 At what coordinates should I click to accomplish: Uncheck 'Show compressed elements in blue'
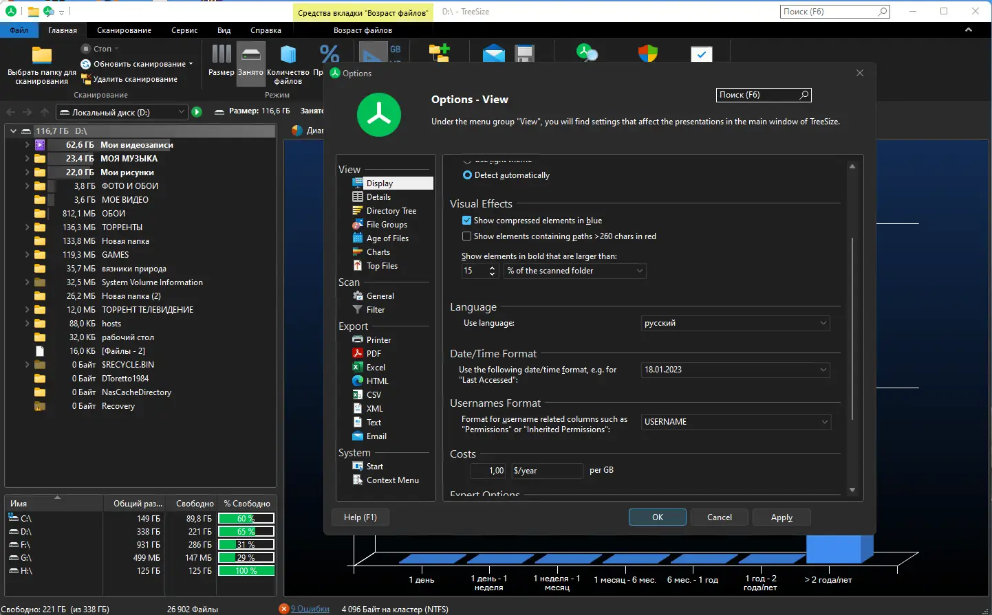click(467, 221)
